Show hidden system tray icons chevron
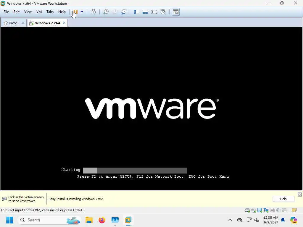 (x=230, y=220)
